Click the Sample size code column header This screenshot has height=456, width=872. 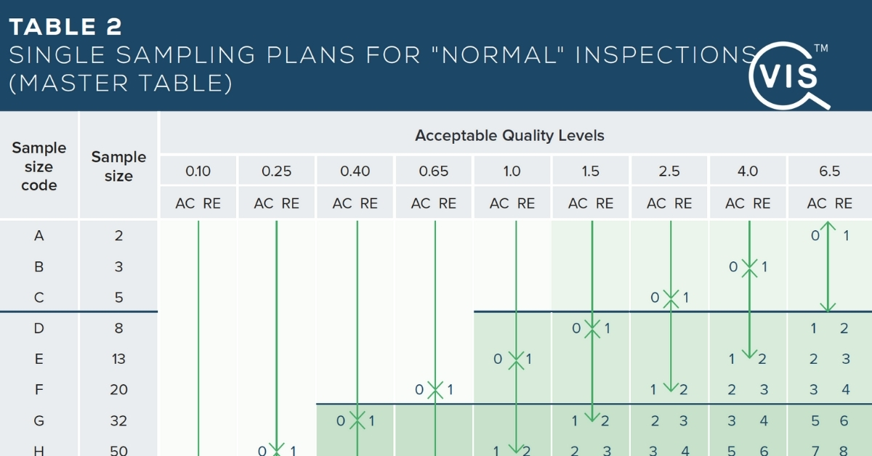39,166
